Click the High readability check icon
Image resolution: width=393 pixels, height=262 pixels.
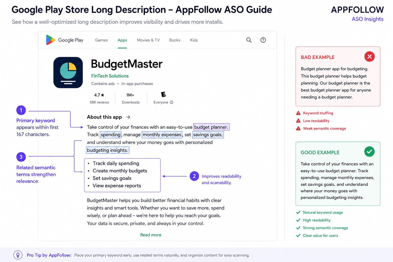click(x=298, y=220)
